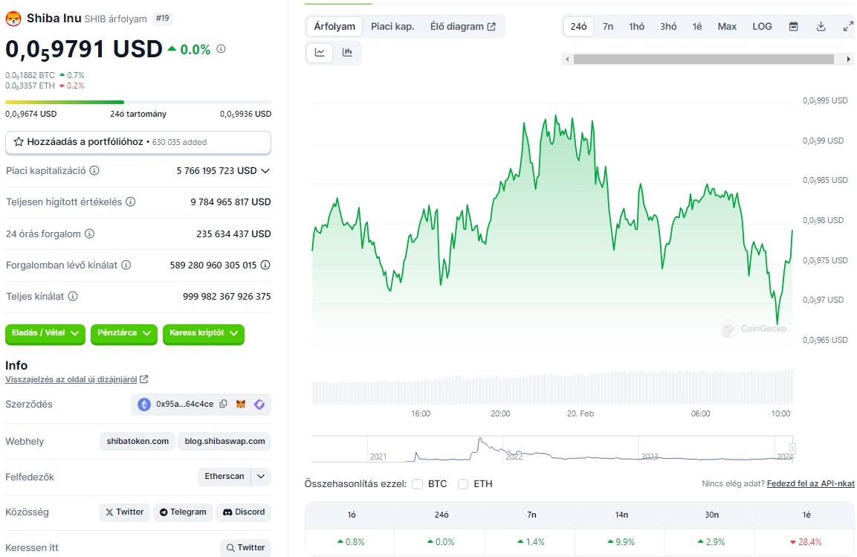Click the 1ó performance header cell
This screenshot has width=857, height=557.
coord(352,515)
